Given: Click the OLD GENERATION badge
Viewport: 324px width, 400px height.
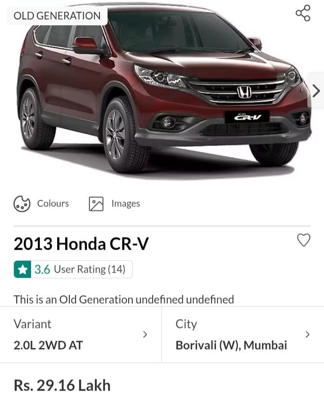Looking at the screenshot, I should (x=57, y=16).
